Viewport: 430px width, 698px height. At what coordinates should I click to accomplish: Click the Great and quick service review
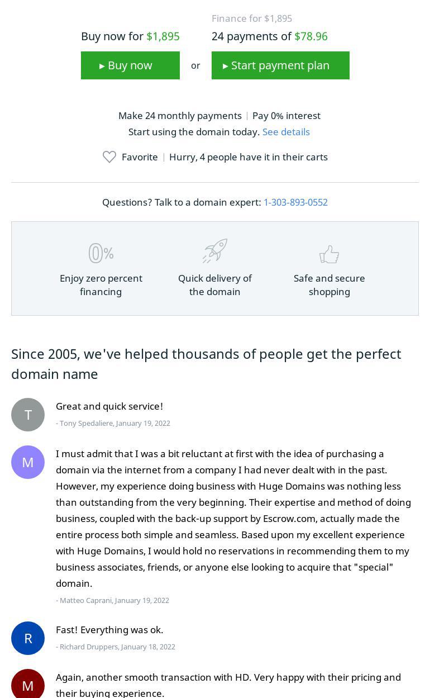pyautogui.click(x=109, y=406)
